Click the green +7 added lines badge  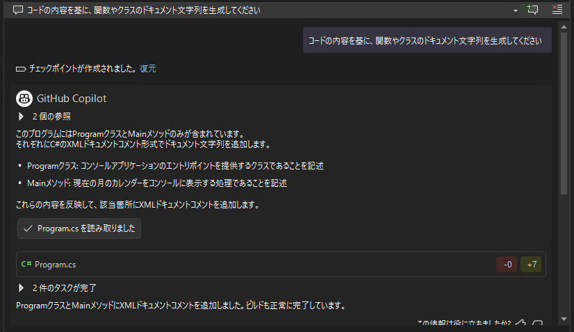(x=531, y=265)
